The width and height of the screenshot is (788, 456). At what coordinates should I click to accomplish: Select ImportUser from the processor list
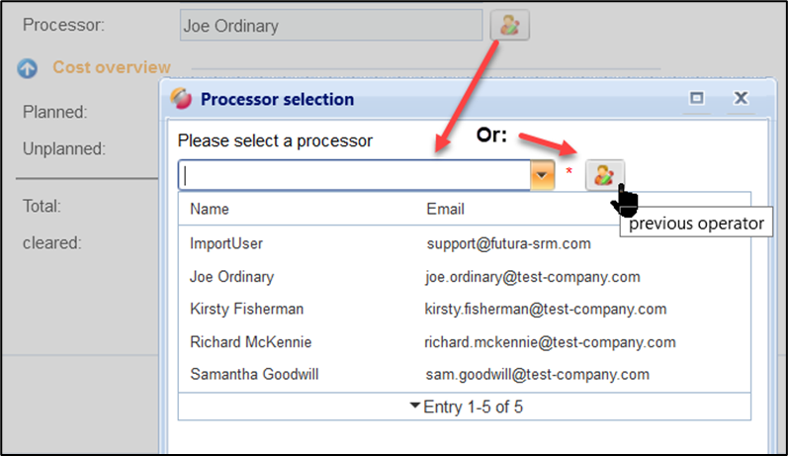226,243
